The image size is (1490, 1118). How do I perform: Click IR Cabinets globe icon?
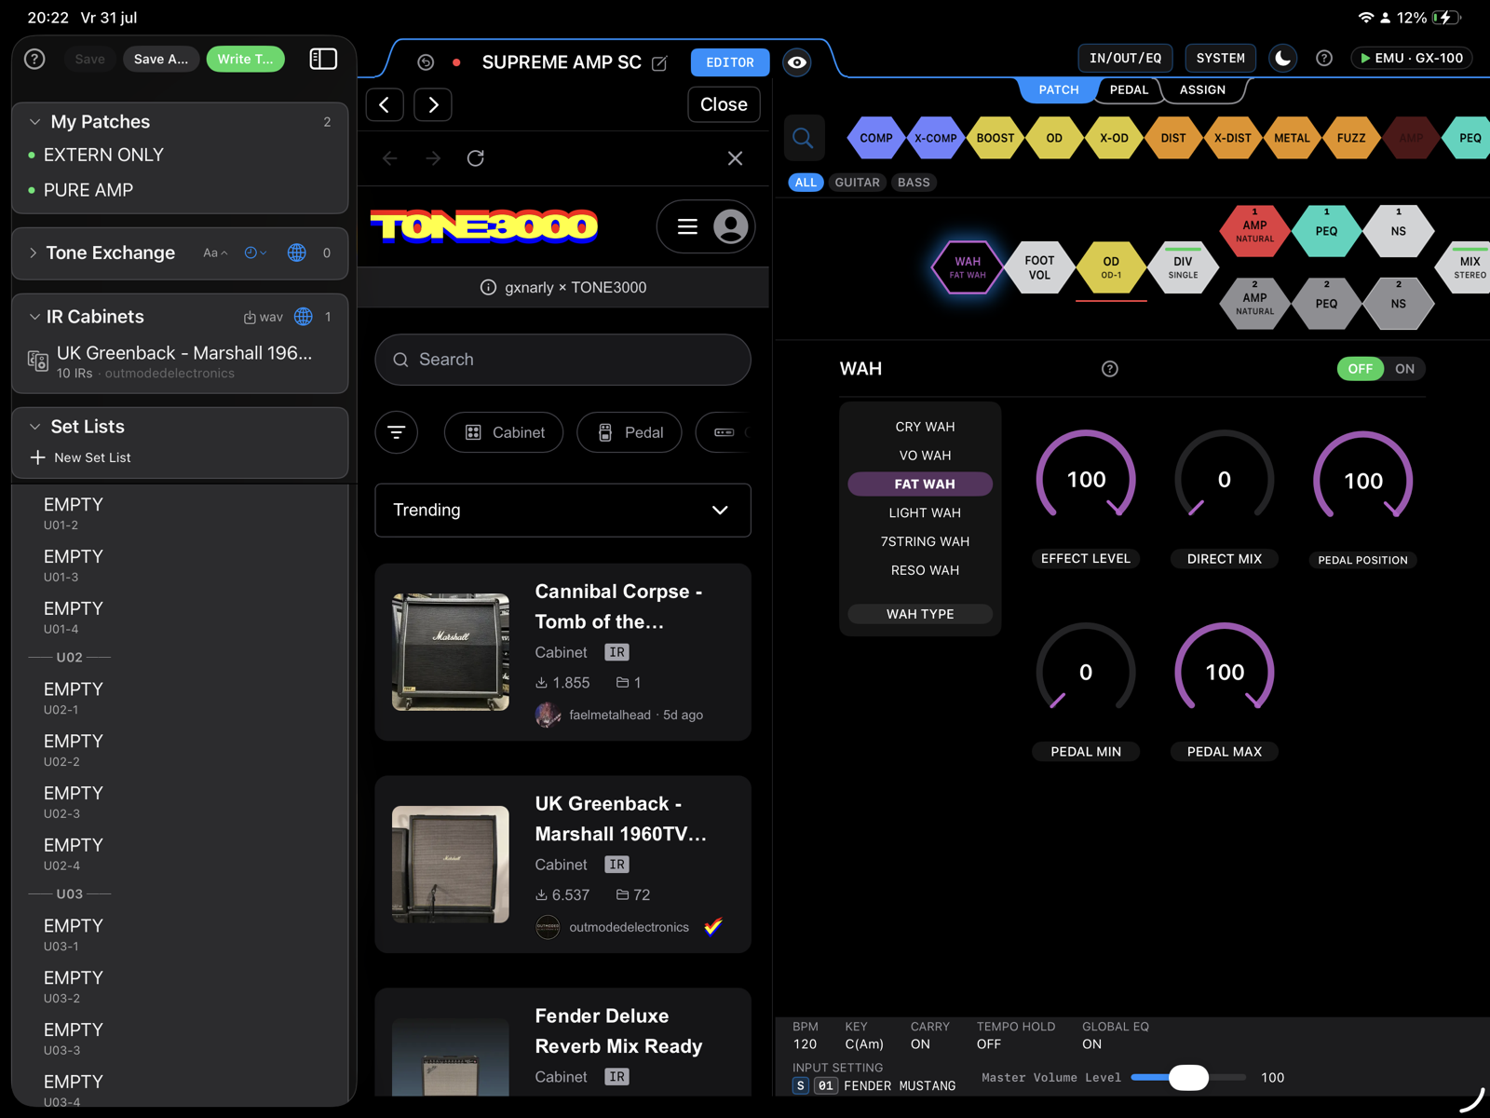(x=304, y=317)
